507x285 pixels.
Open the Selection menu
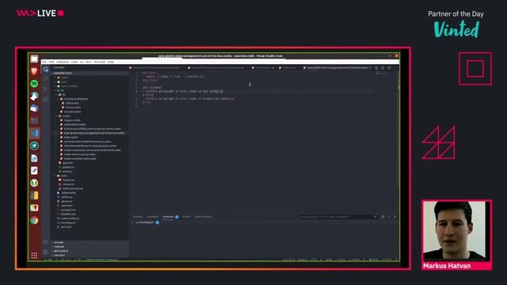(x=63, y=62)
